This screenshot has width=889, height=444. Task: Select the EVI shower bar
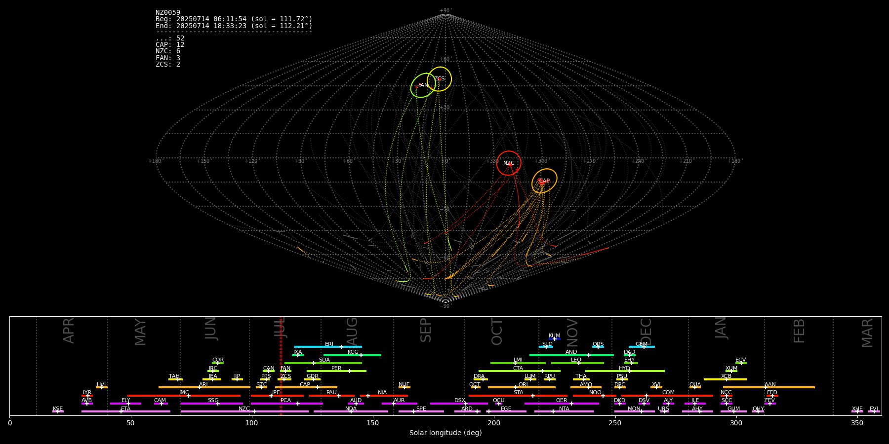[x=874, y=411]
